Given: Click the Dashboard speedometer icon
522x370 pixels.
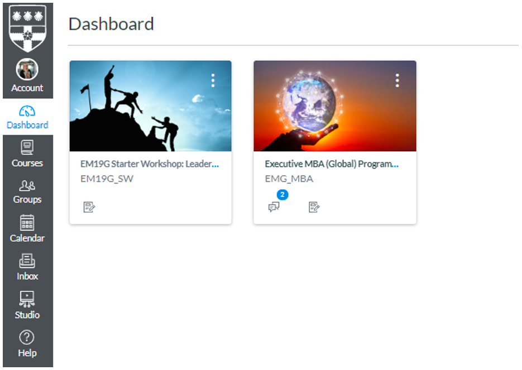Looking at the screenshot, I should click(x=27, y=110).
